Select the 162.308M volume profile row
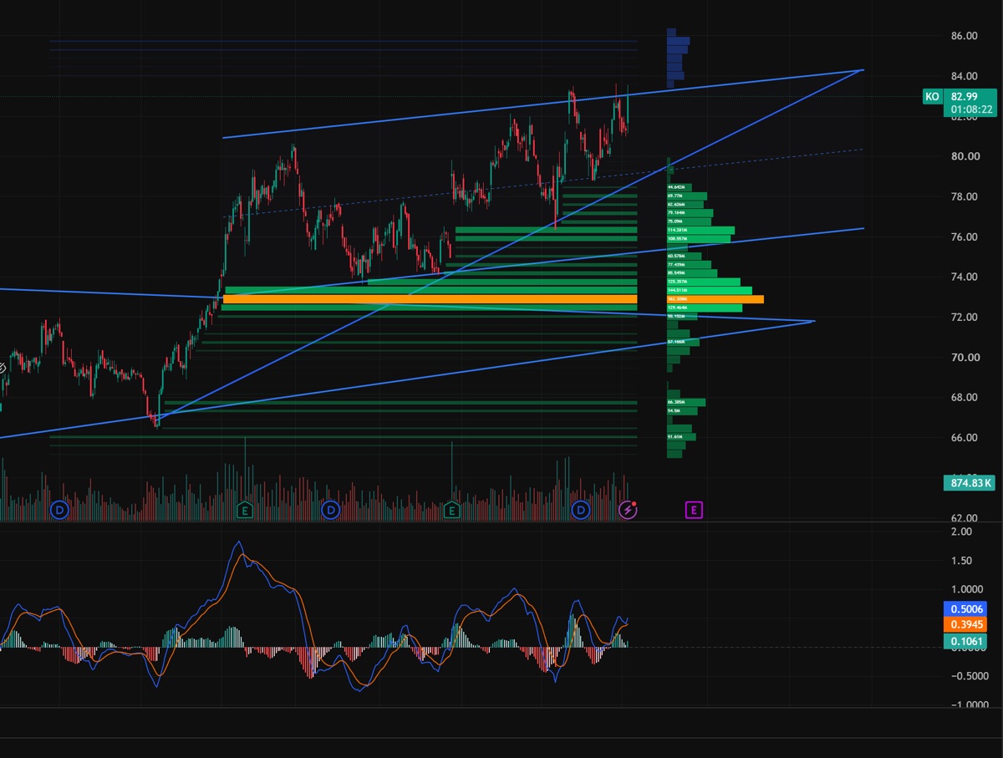1003x758 pixels. pyautogui.click(x=715, y=299)
